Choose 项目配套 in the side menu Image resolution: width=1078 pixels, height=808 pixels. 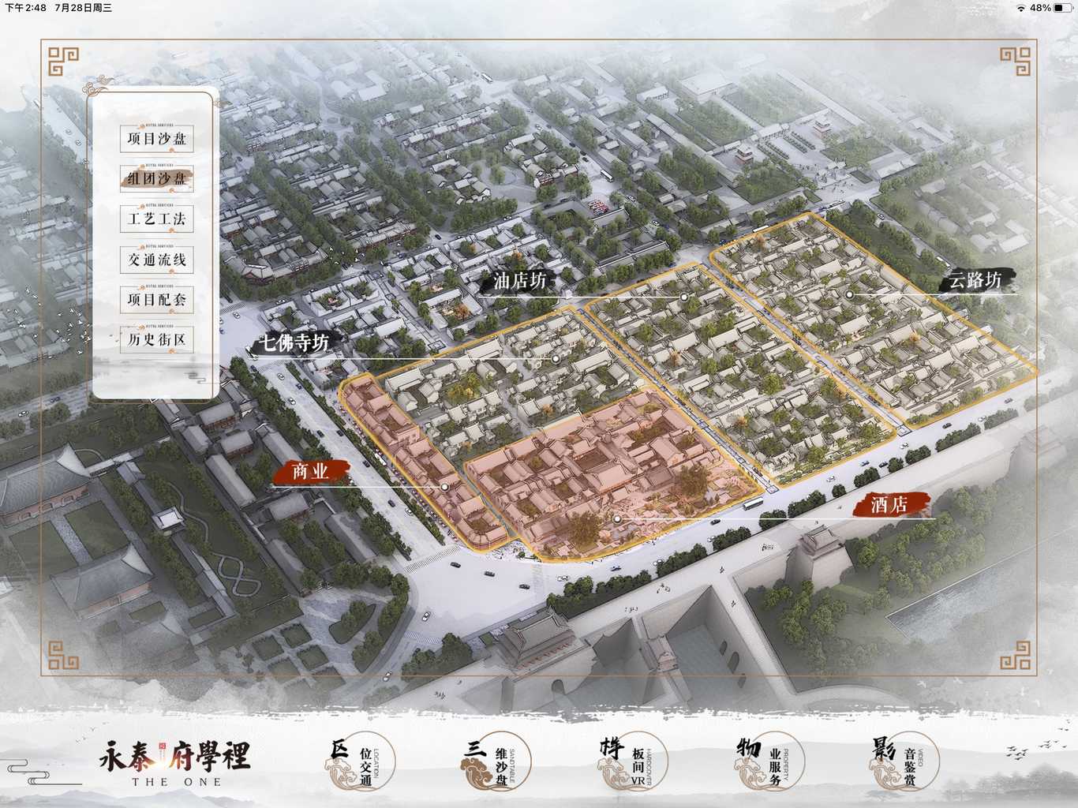coord(157,300)
